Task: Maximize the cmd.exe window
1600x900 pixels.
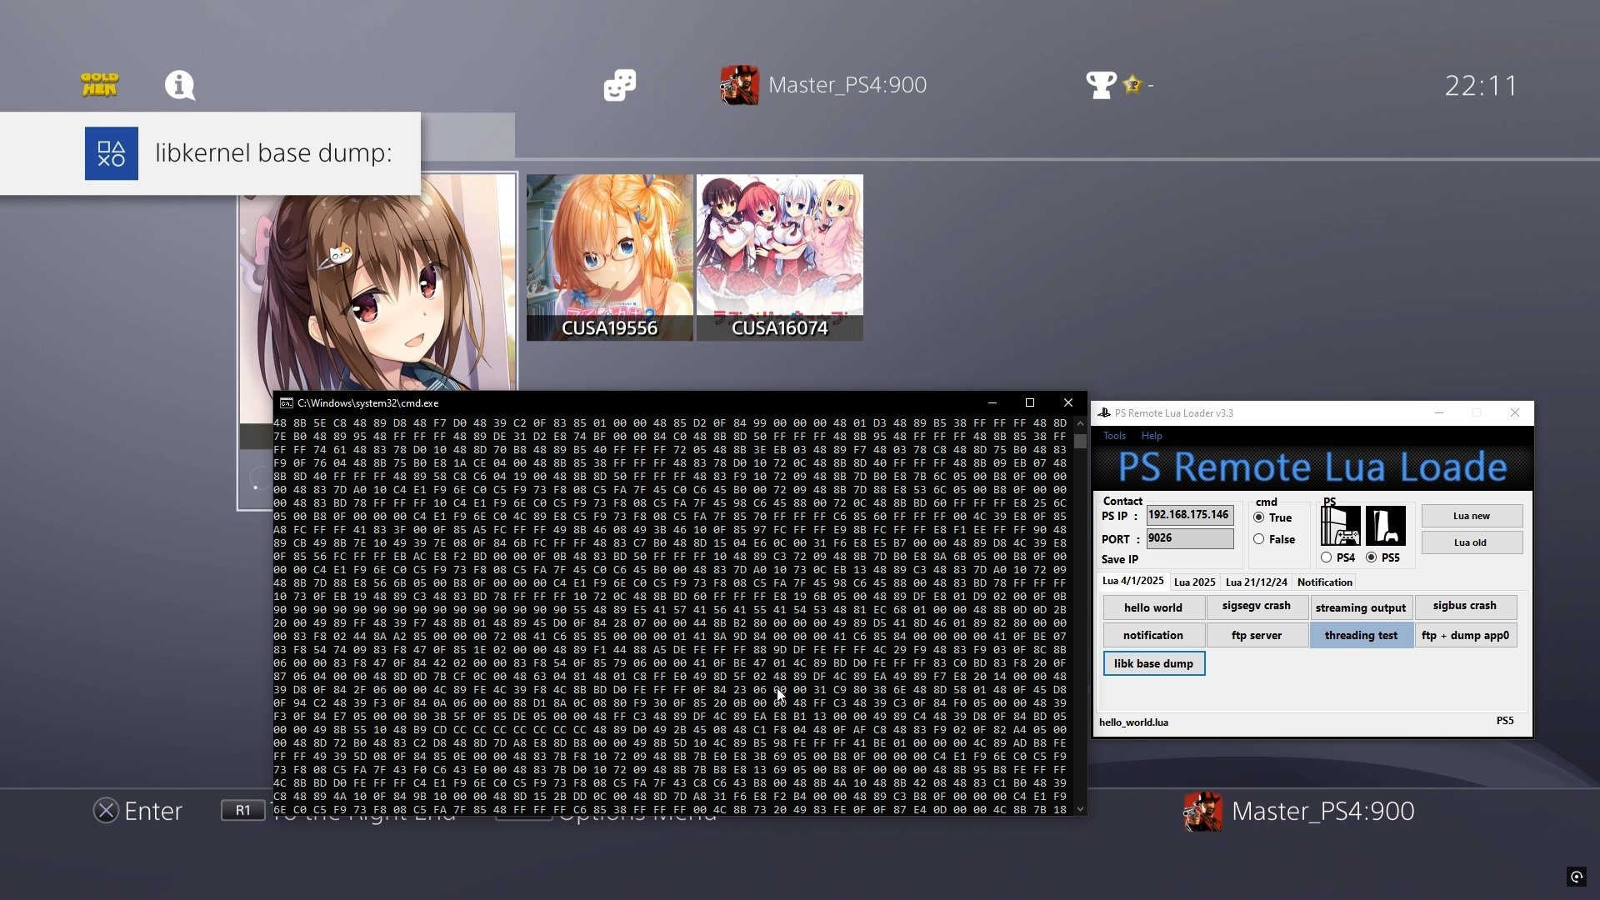Action: point(1030,402)
